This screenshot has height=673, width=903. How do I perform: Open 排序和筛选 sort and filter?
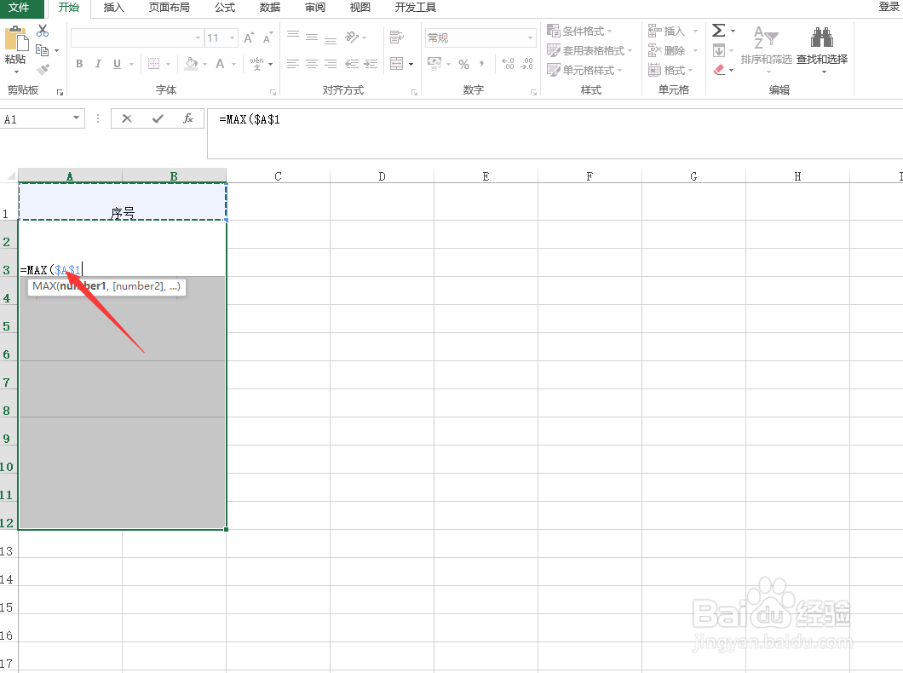click(x=766, y=49)
